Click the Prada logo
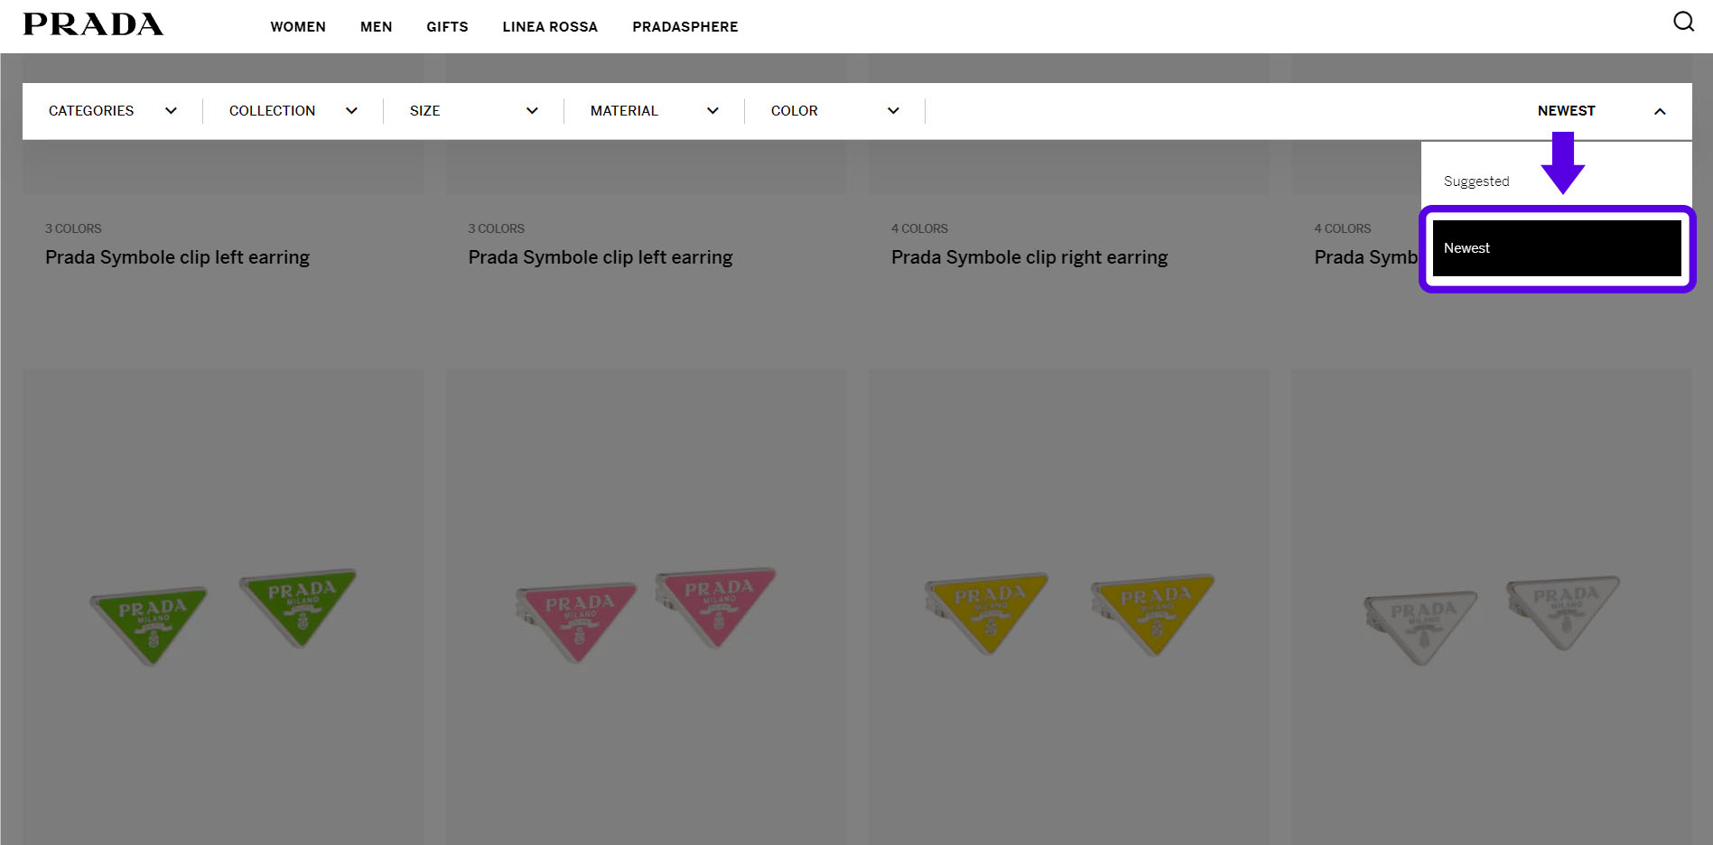Viewport: 1713px width, 845px height. coord(93,24)
